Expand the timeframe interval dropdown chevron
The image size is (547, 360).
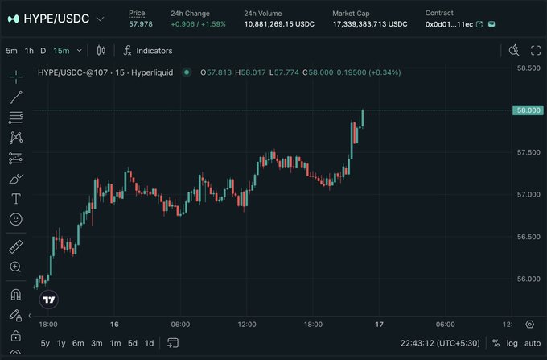(80, 51)
